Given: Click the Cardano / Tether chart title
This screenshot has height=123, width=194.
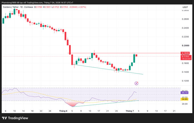Looking at the screenshot, I should pyautogui.click(x=18, y=7).
